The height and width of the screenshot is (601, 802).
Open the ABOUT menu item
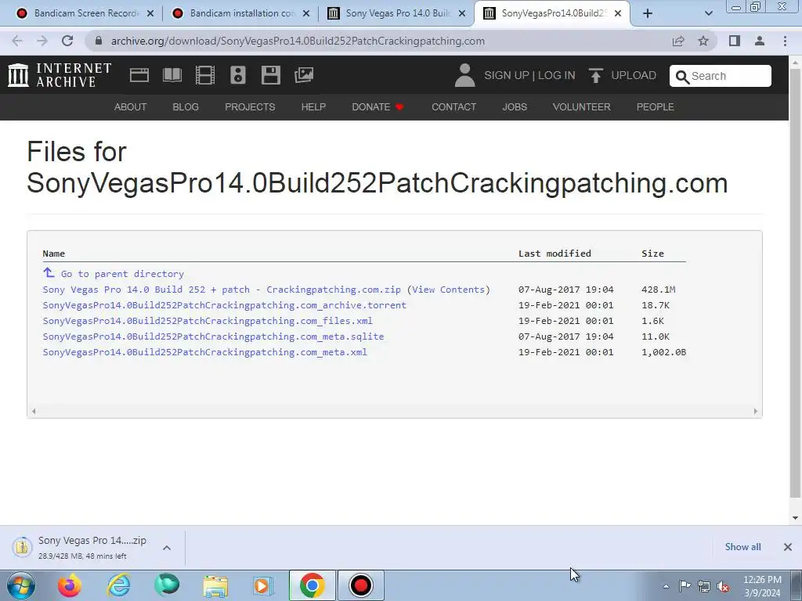click(131, 106)
